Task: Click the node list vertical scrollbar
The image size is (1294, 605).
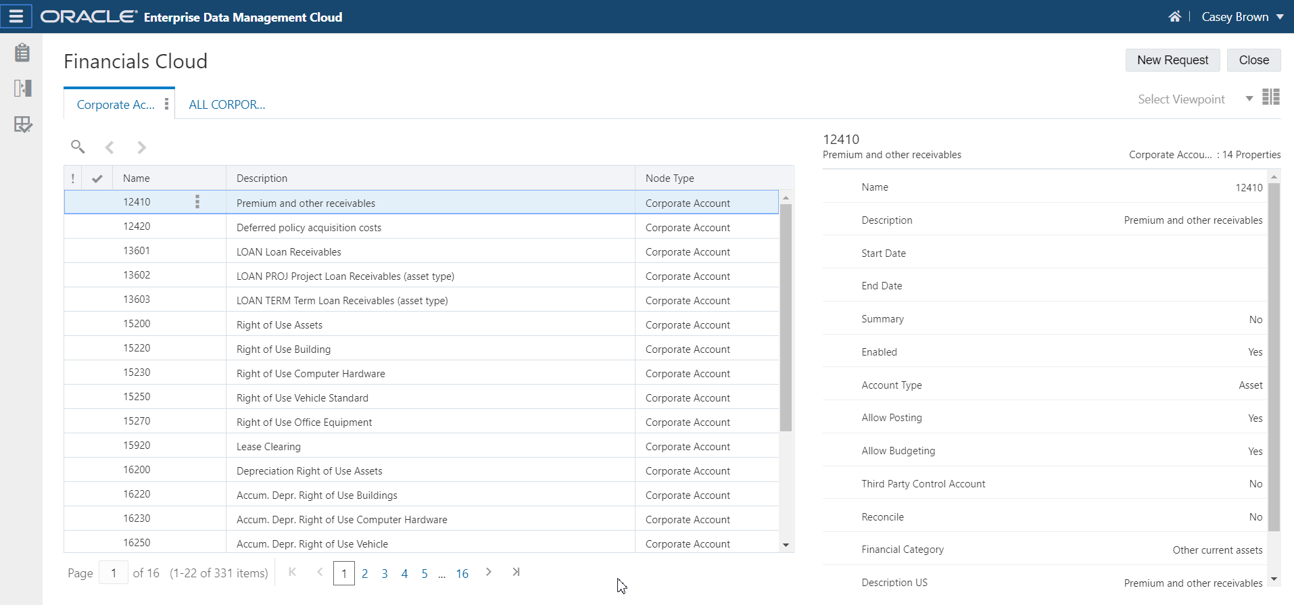Action: [x=786, y=318]
